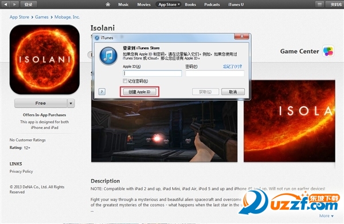The width and height of the screenshot is (344, 224).
Task: Open the App Store dropdown in top bar
Action: (x=168, y=5)
